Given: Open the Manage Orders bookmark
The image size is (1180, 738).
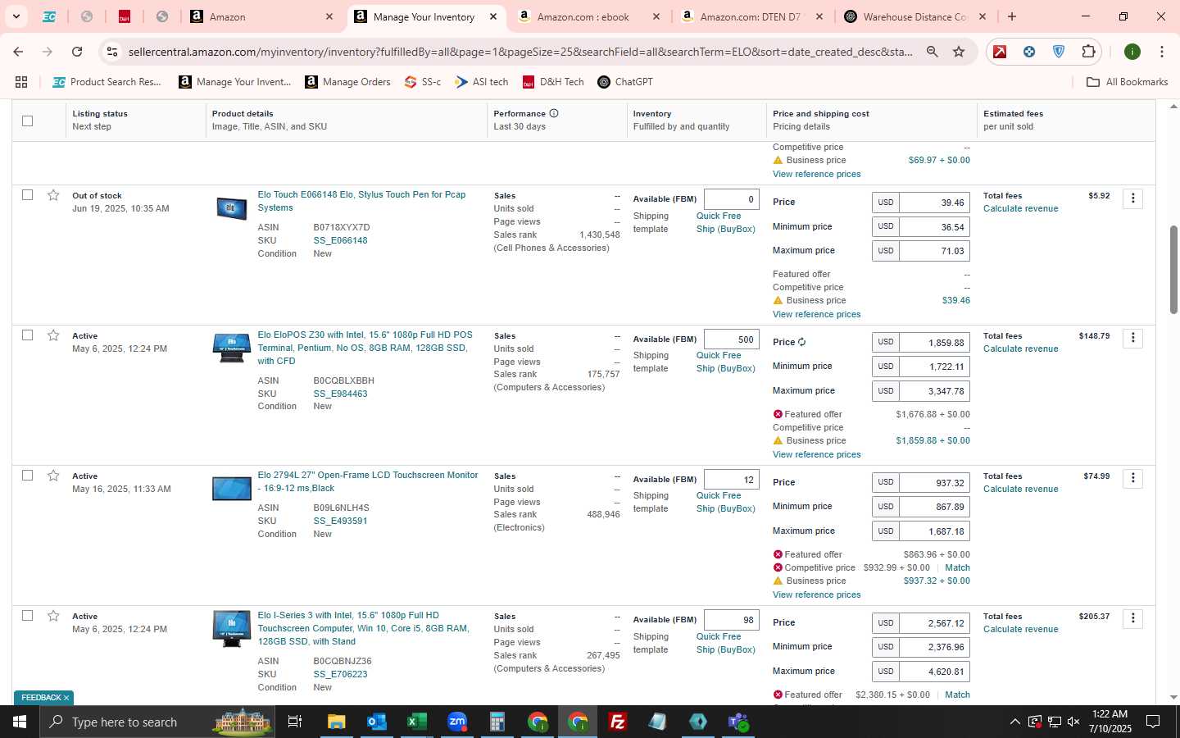Looking at the screenshot, I should tap(347, 82).
